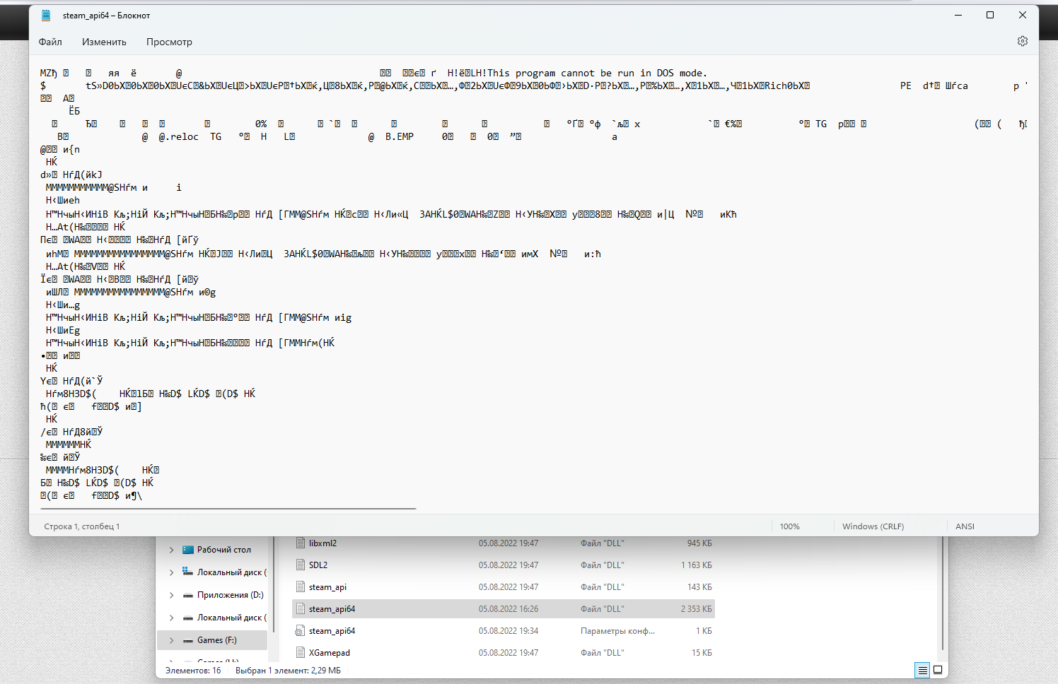Click the Windows (CRLF) line ending indicator
The width and height of the screenshot is (1058, 684).
click(873, 526)
